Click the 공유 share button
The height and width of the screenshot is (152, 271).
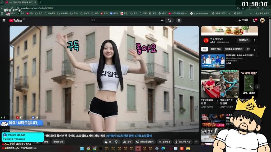pyautogui.click(x=127, y=142)
